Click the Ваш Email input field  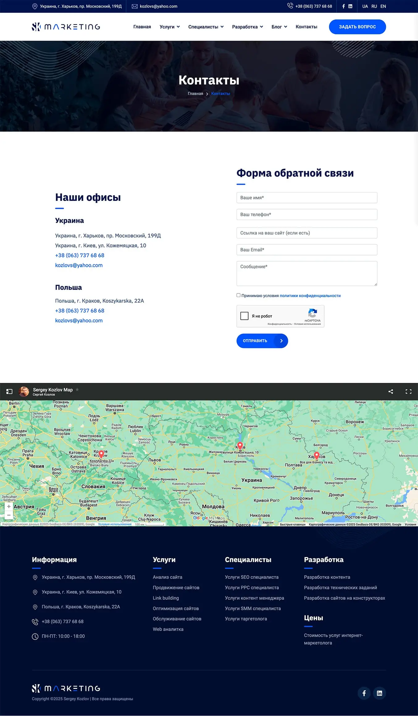(307, 250)
